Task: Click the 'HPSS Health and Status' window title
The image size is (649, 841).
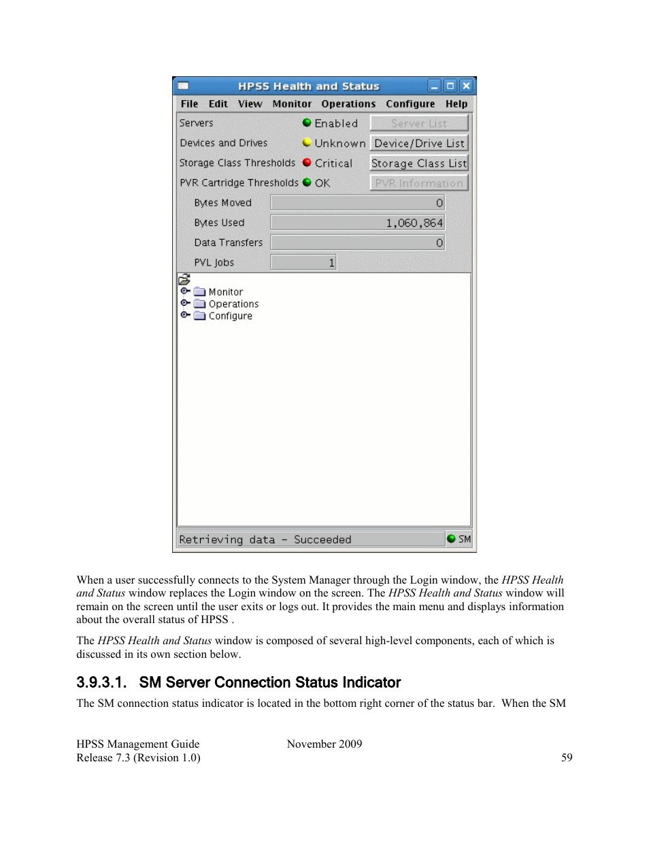Action: tap(308, 86)
